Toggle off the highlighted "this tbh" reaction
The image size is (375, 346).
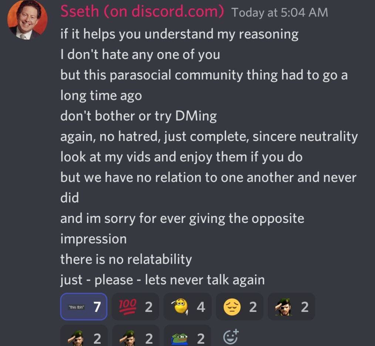point(84,307)
